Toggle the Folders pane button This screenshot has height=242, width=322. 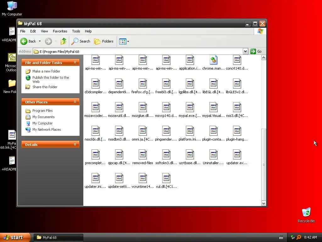104,41
